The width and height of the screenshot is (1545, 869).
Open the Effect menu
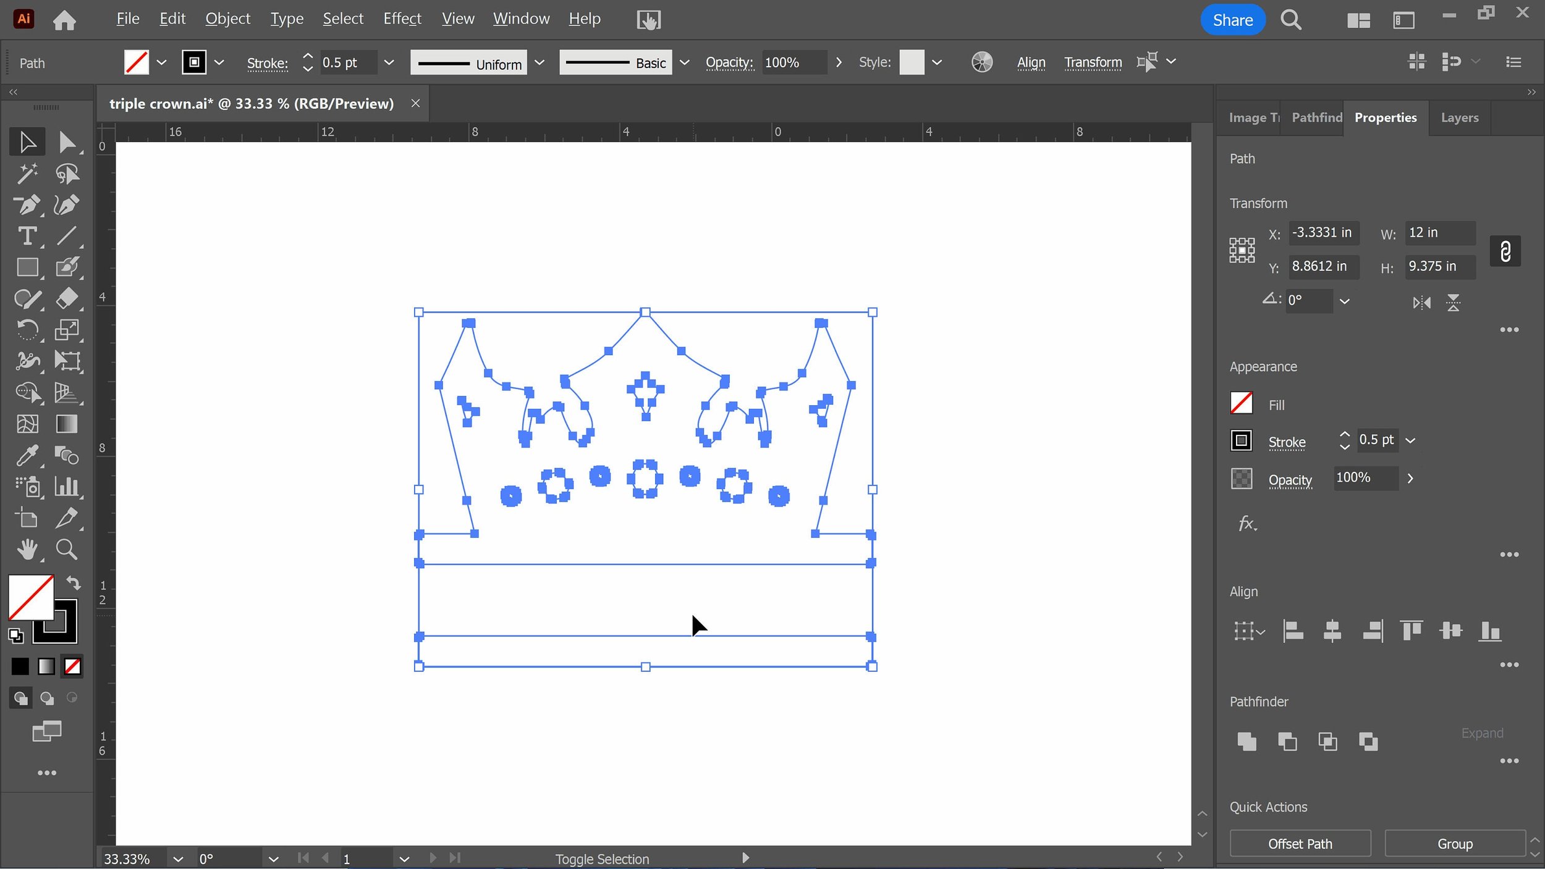point(402,19)
